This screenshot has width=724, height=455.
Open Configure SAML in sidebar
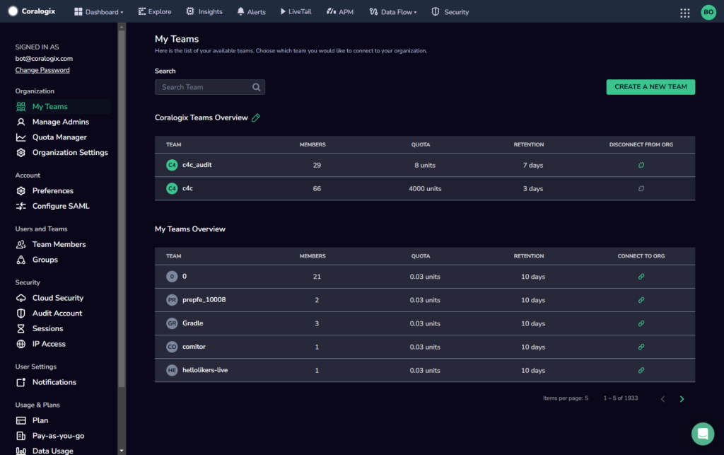click(52, 206)
